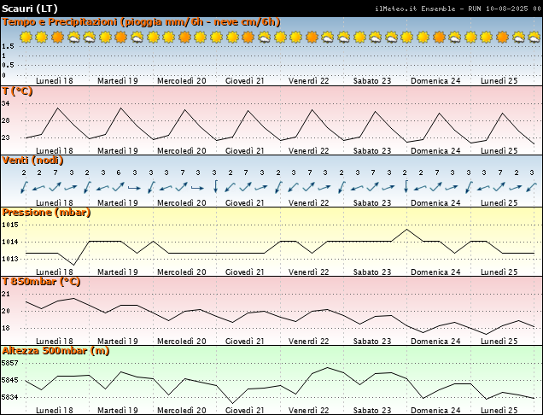Click the '34' temperature axis label

point(5,103)
